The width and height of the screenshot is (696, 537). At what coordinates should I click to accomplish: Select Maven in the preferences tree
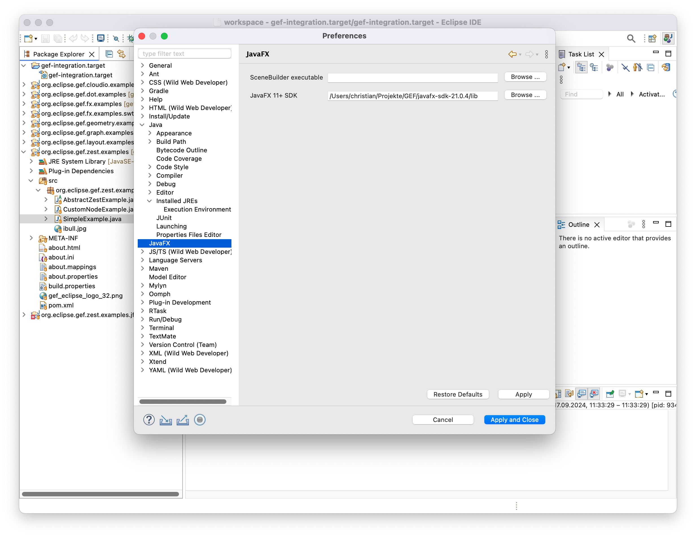pos(158,268)
